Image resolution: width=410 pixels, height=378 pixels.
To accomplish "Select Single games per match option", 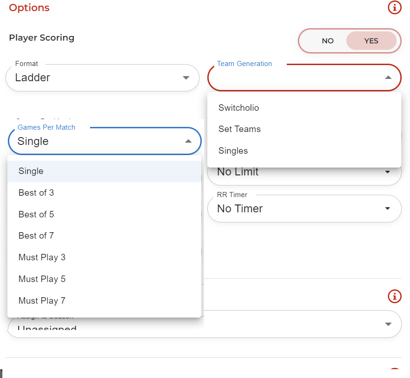I will (31, 171).
